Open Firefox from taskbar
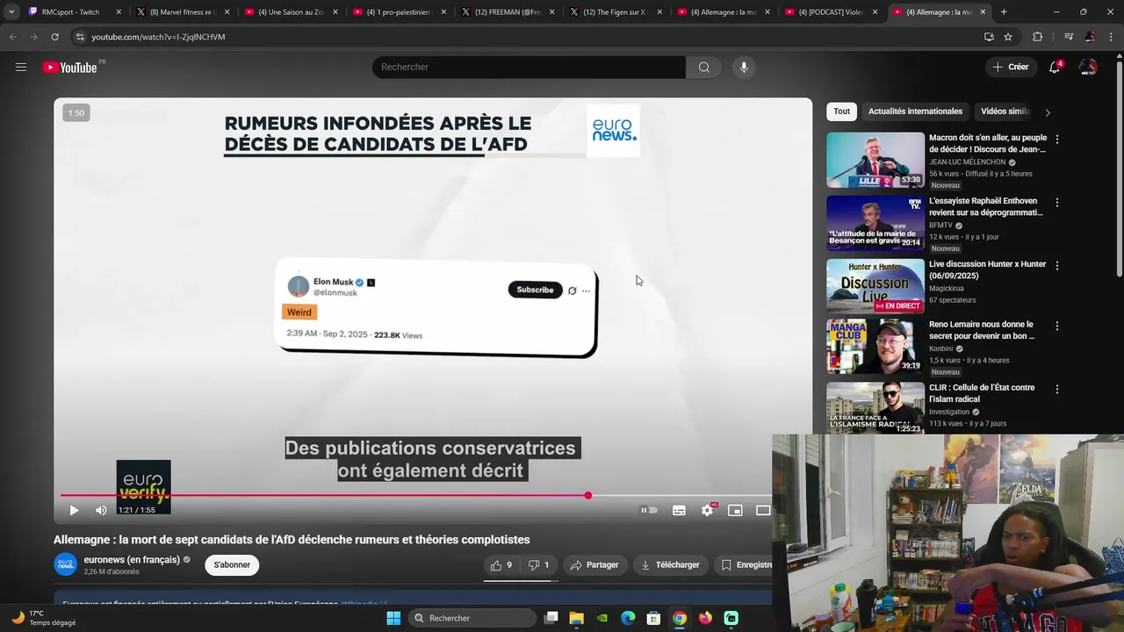 click(x=705, y=618)
